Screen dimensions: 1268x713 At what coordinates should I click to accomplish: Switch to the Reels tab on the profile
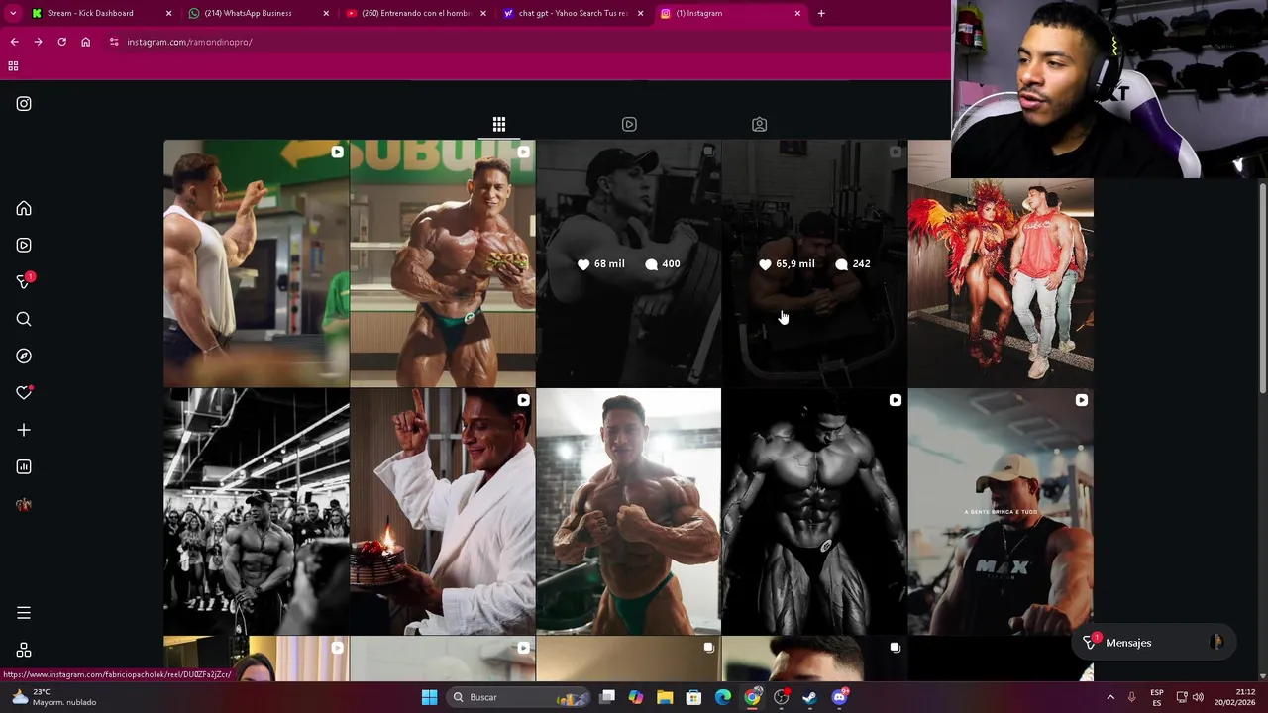click(629, 124)
